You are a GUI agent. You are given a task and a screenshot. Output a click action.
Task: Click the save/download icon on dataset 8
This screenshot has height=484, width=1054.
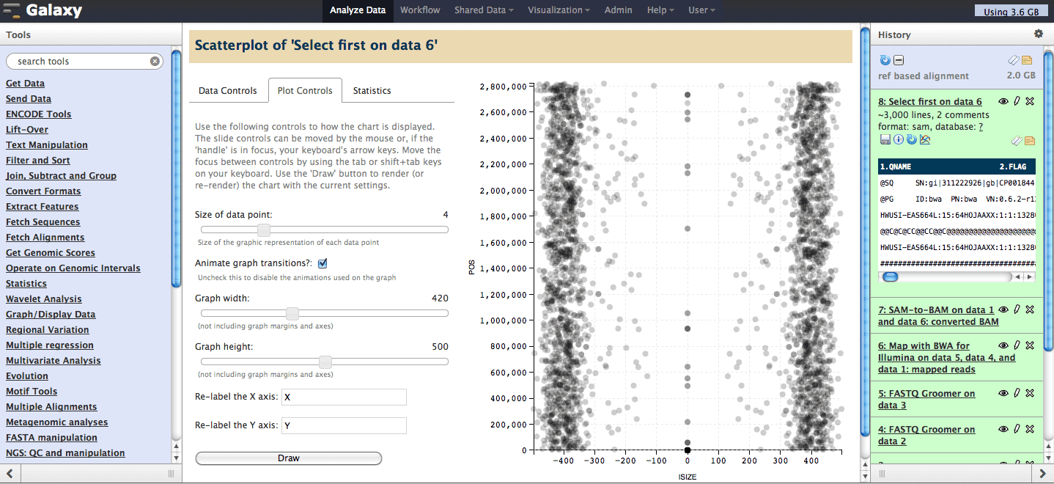coord(884,139)
